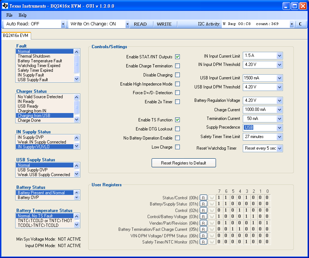Open the IN Input DPM Threshold dropdown

click(279, 64)
